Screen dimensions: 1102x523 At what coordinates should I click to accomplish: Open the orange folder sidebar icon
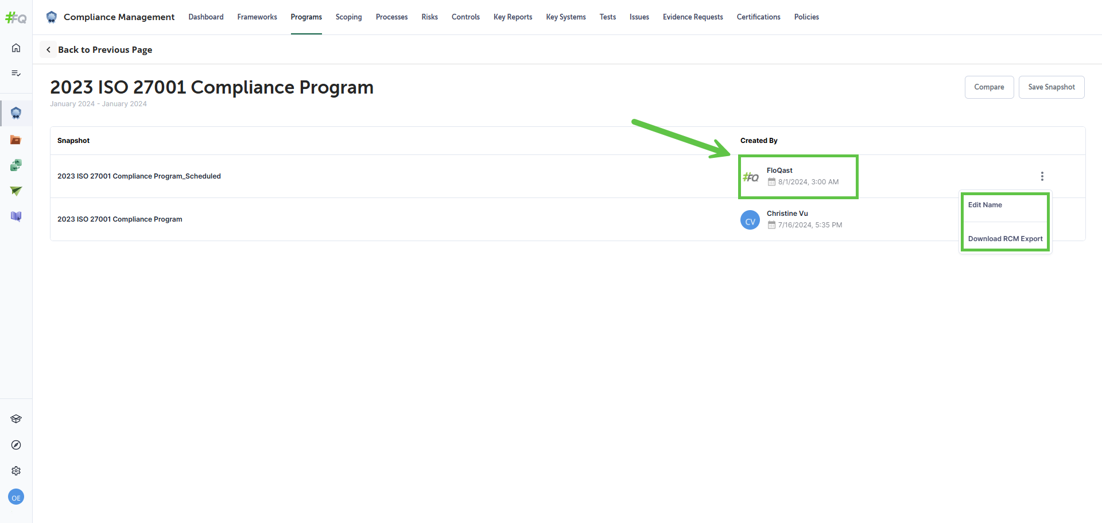click(16, 140)
